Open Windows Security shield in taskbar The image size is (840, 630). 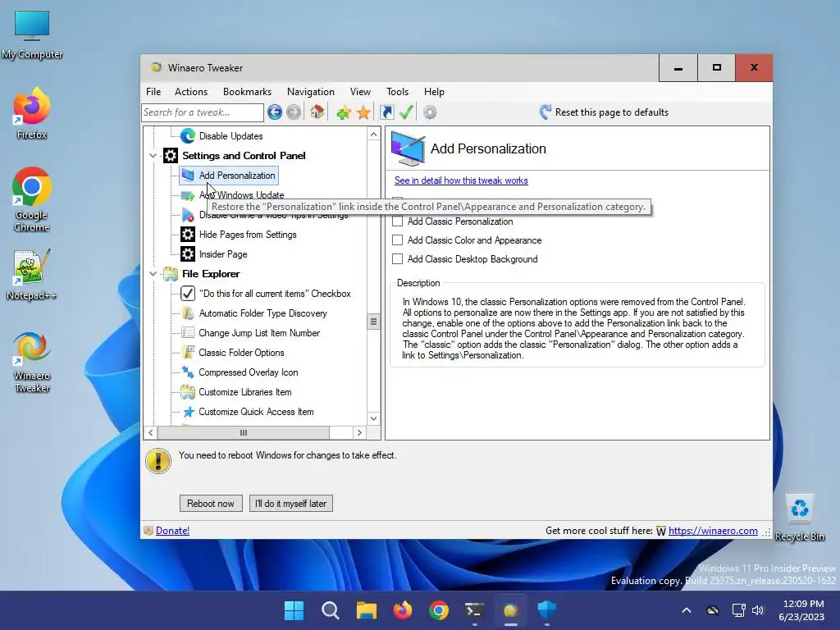click(x=547, y=610)
